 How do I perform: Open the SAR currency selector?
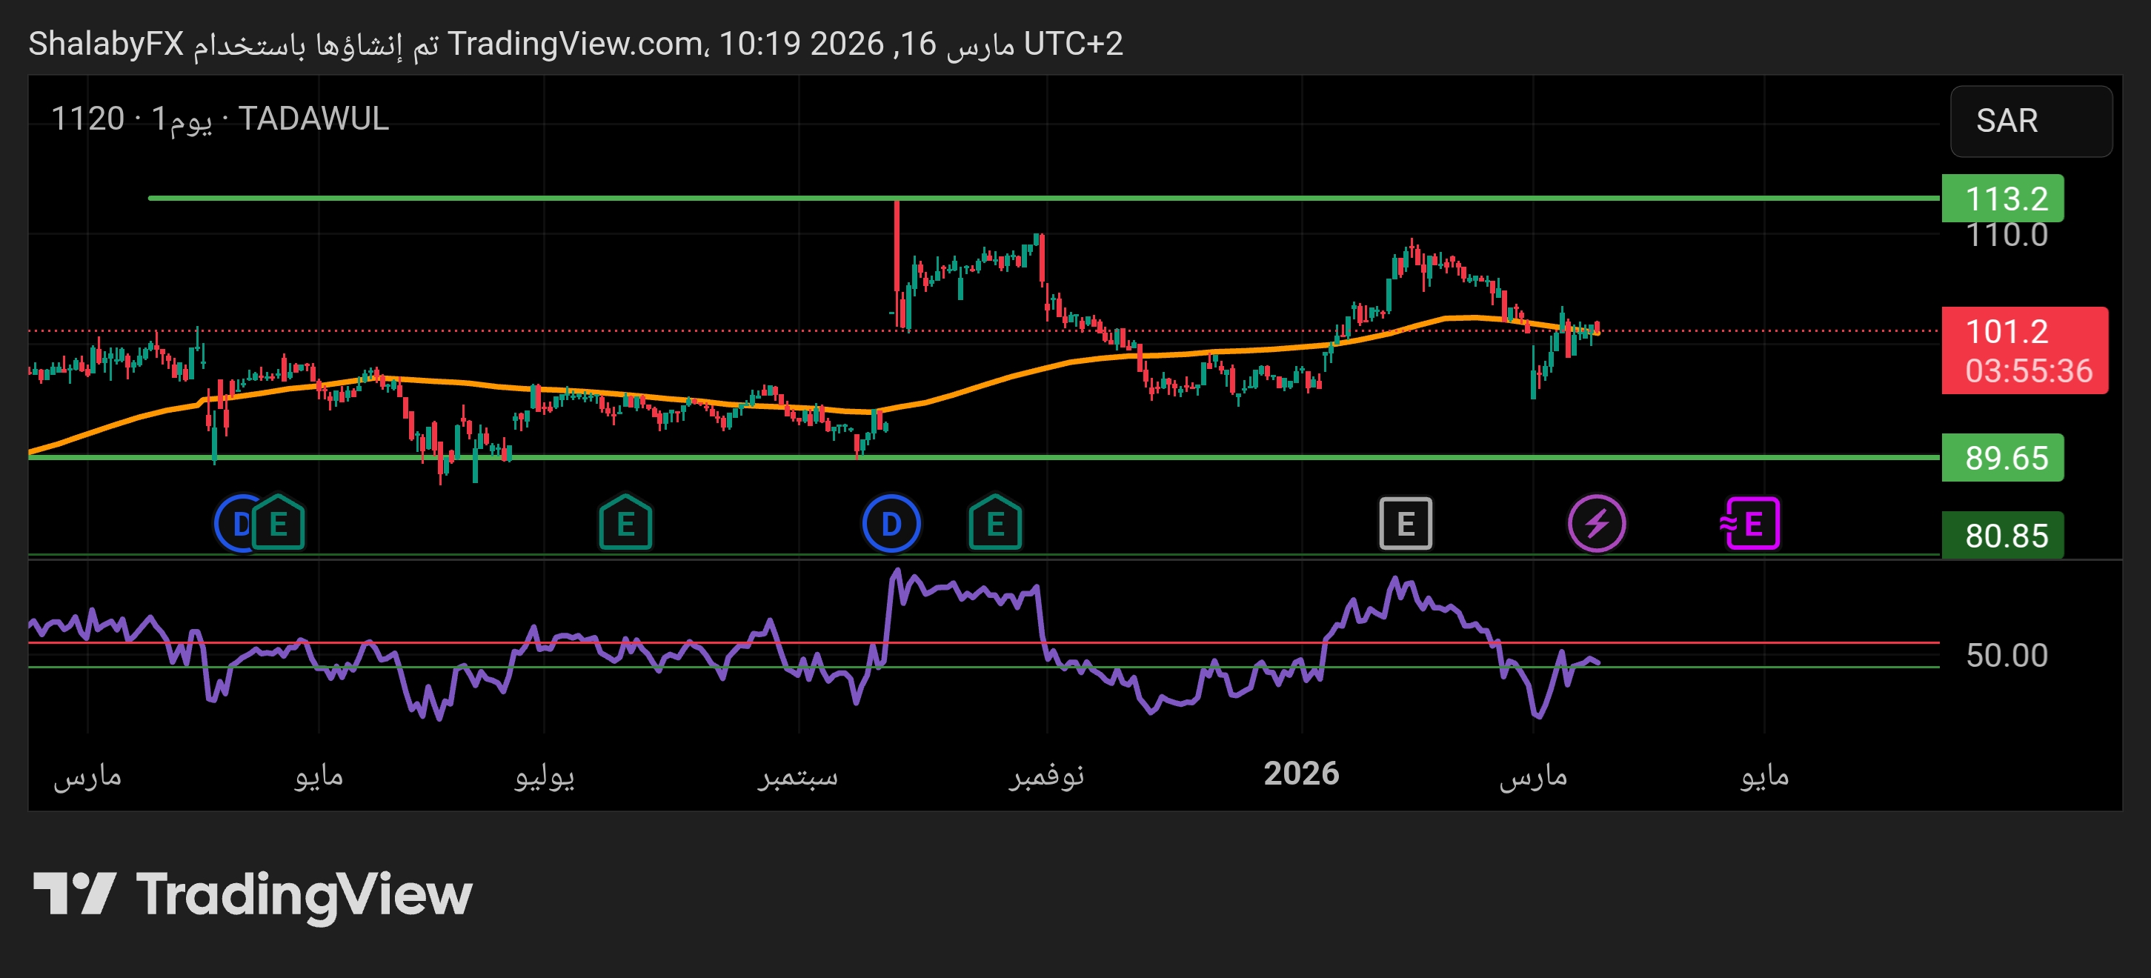(x=2030, y=121)
